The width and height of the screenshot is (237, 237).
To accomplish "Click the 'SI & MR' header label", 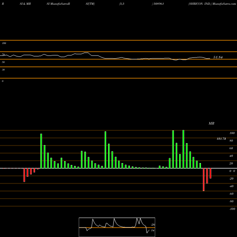I will click(25, 4).
